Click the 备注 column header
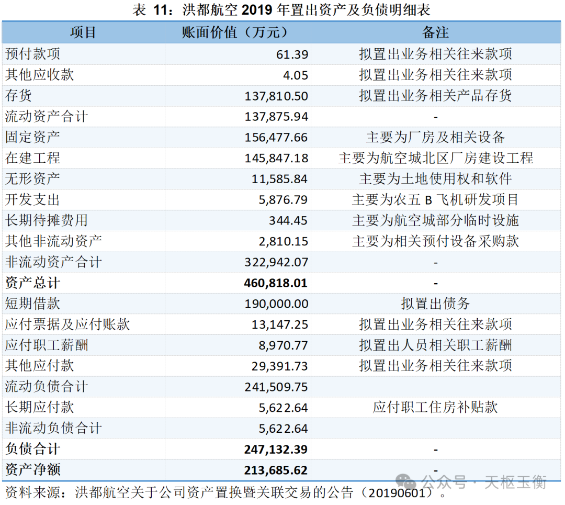565x505 pixels. [x=436, y=32]
